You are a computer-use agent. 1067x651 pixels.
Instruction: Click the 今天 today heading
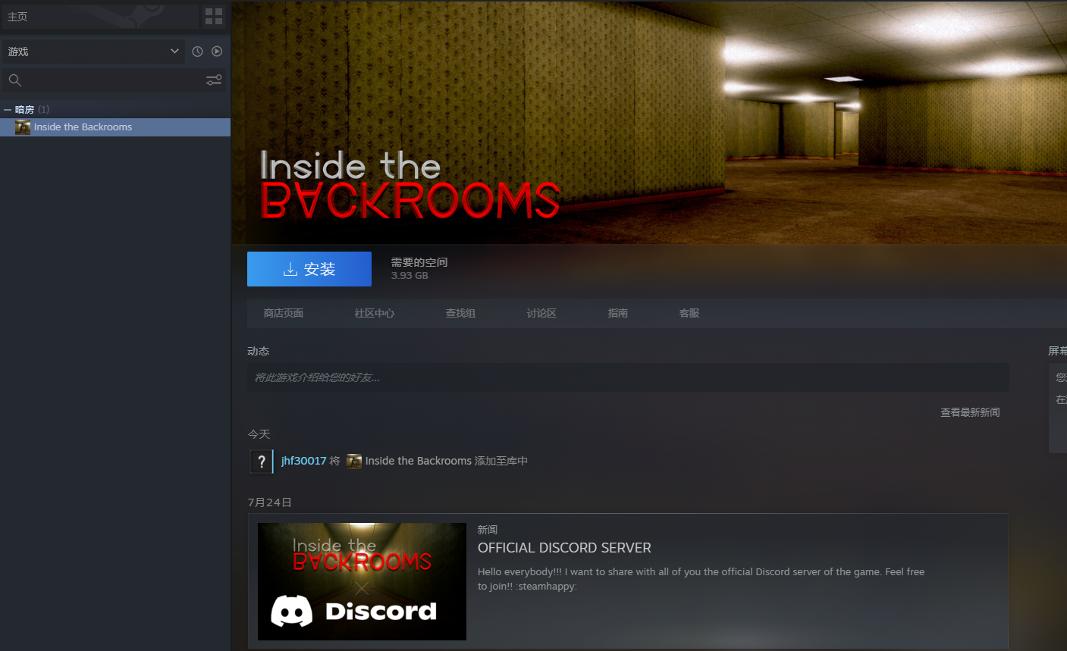coord(259,434)
